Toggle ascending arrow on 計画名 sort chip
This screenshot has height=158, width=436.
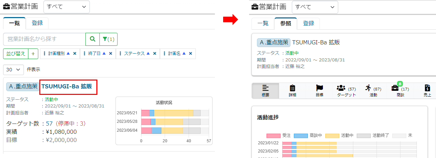(184, 54)
